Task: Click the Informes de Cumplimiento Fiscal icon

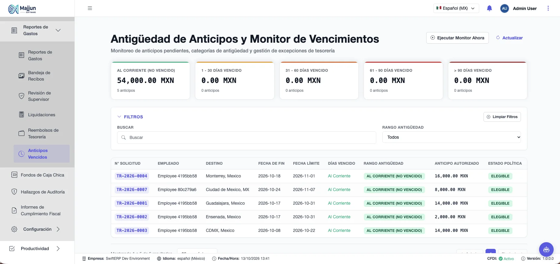Action: point(14,210)
